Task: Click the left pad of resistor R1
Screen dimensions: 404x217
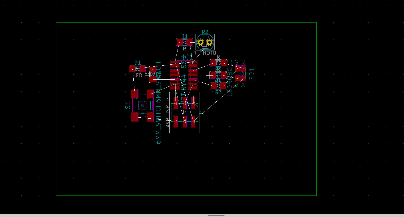Action: (179, 42)
